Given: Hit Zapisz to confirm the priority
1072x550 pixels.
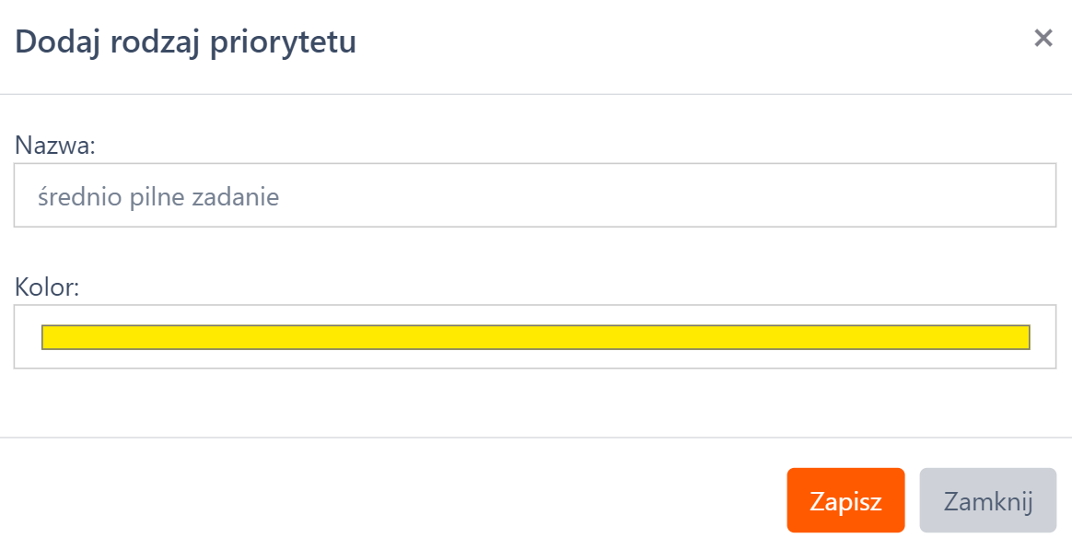Looking at the screenshot, I should [845, 501].
